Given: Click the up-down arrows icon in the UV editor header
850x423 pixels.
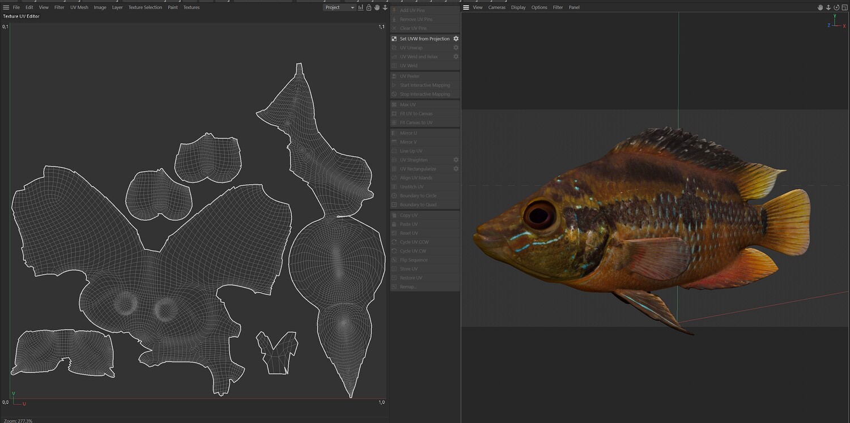Looking at the screenshot, I should 385,7.
